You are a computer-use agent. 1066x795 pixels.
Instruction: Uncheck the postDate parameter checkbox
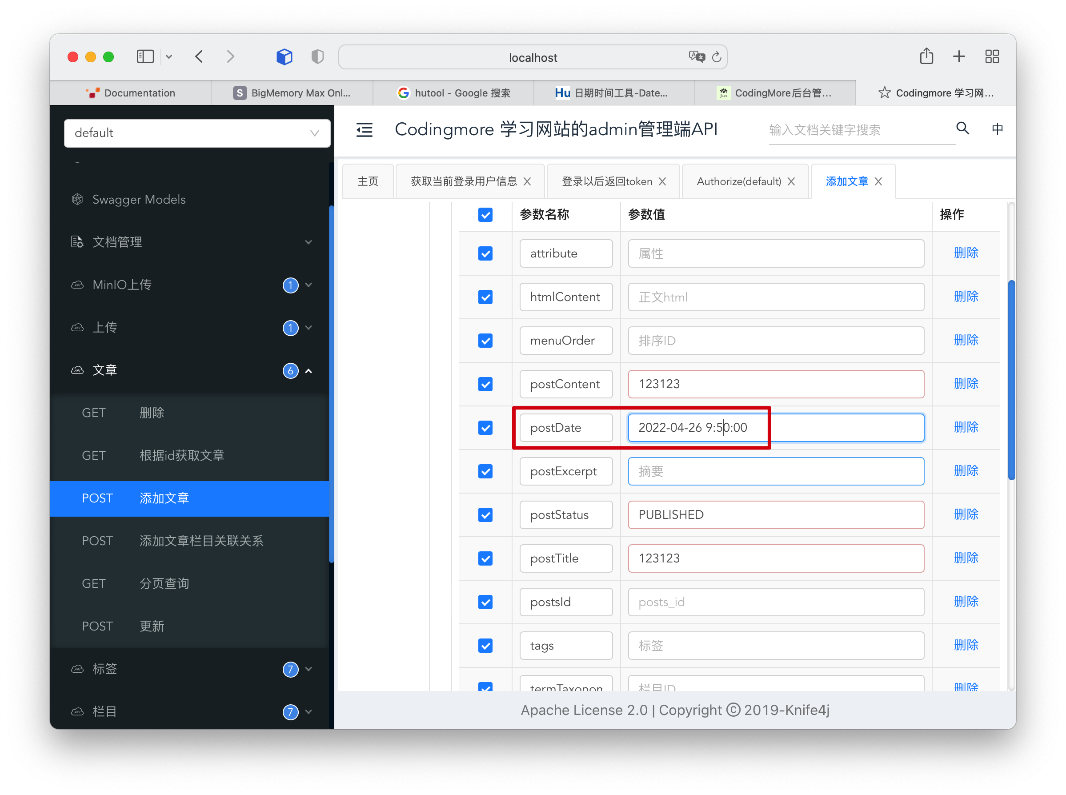485,427
